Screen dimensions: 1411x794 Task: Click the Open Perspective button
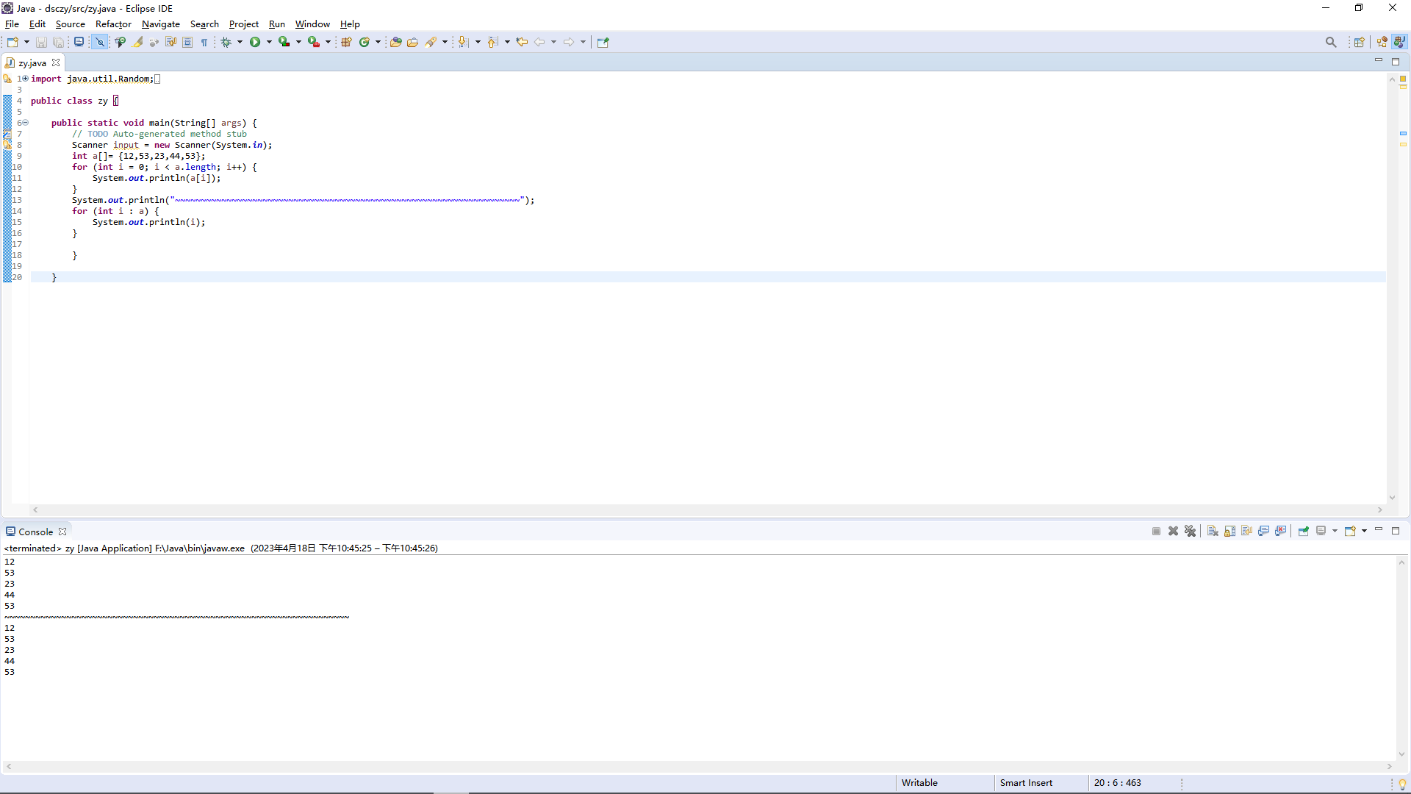coord(1360,42)
